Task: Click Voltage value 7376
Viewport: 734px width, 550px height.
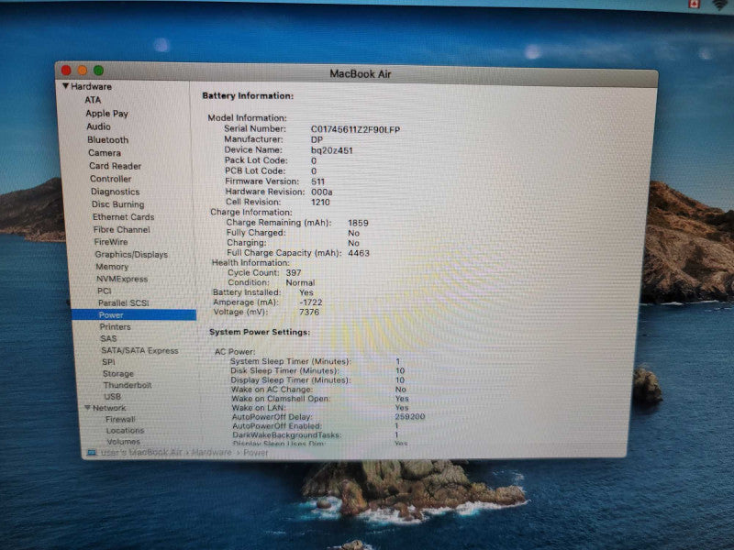Action: 309,312
